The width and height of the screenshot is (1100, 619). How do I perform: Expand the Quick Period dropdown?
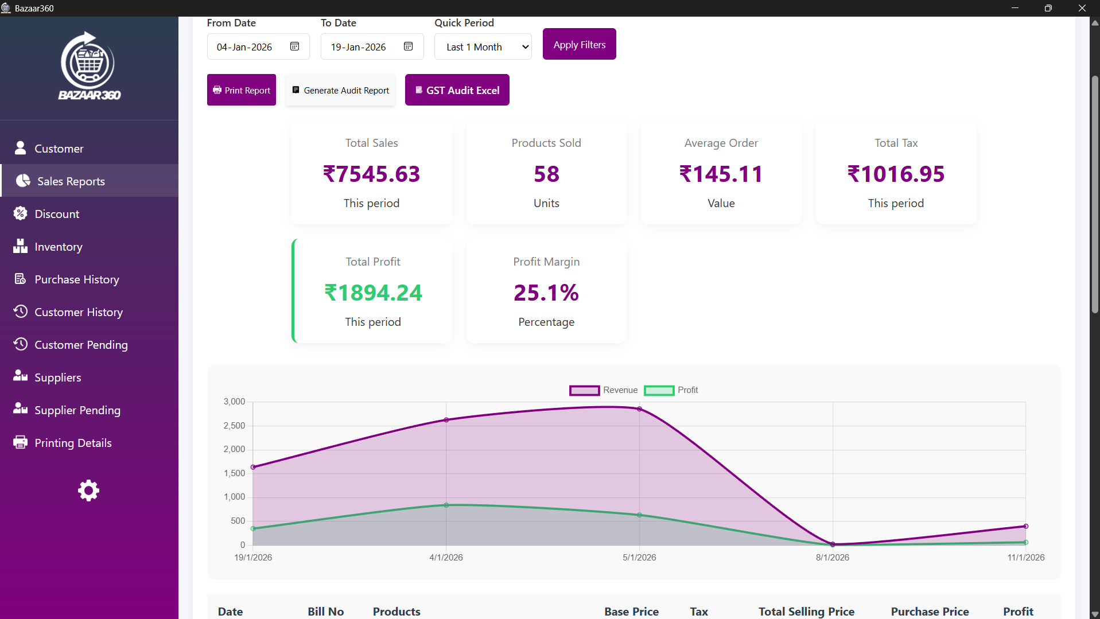[x=483, y=47]
